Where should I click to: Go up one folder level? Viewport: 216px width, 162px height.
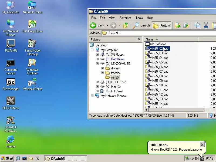pyautogui.click(x=126, y=25)
